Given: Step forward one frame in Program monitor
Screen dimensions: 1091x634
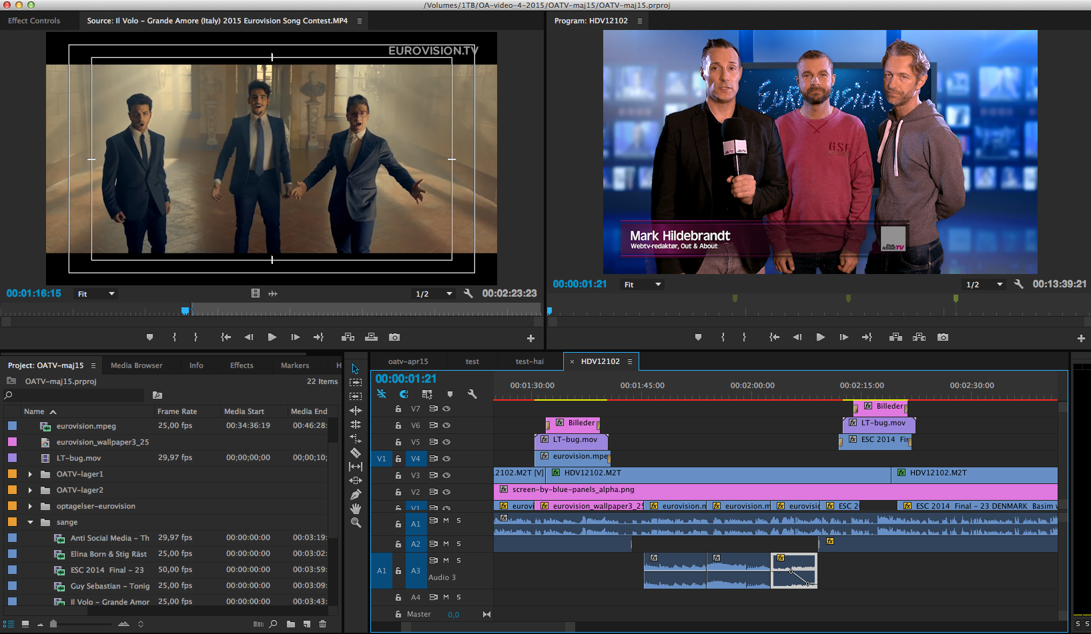Looking at the screenshot, I should [x=843, y=337].
